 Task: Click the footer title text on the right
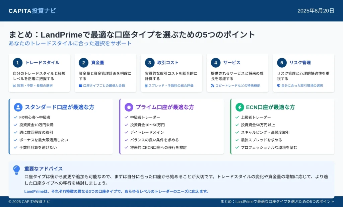[277, 202]
